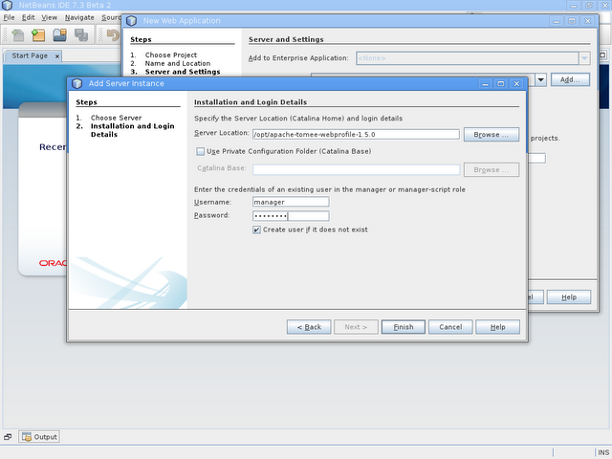Click 'Server and Settings' step in steps list
612x459 pixels.
click(x=183, y=72)
